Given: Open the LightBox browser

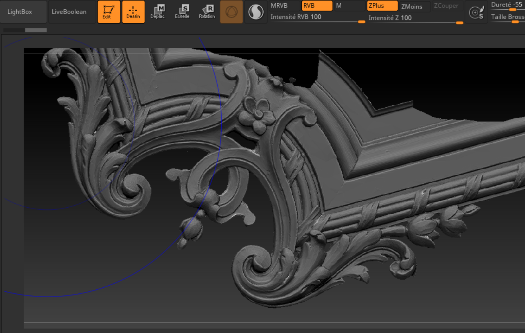Looking at the screenshot, I should 23,12.
